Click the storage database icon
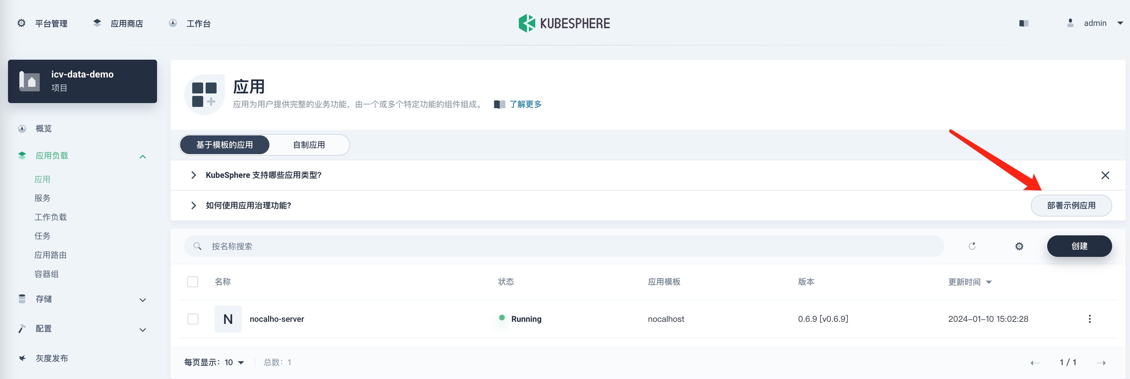Viewport: 1130px width, 379px height. click(22, 299)
